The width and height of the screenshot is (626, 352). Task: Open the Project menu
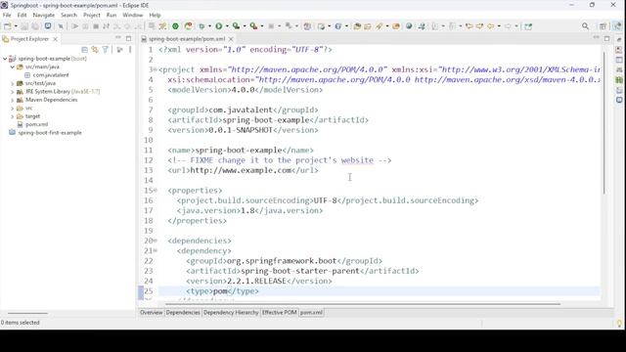[91, 15]
